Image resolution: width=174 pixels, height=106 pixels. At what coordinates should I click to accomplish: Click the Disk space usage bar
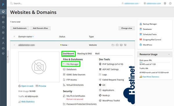coord(155,62)
